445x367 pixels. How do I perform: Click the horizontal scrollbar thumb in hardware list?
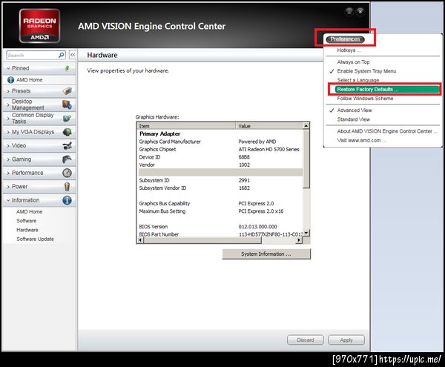[x=203, y=240]
